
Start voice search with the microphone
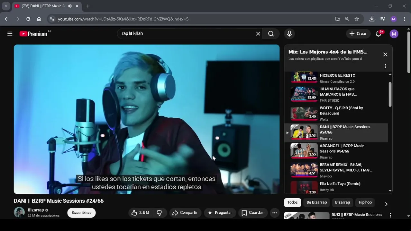(289, 34)
